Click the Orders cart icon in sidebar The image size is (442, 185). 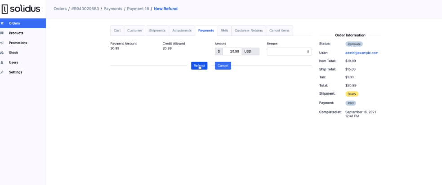(2, 23)
